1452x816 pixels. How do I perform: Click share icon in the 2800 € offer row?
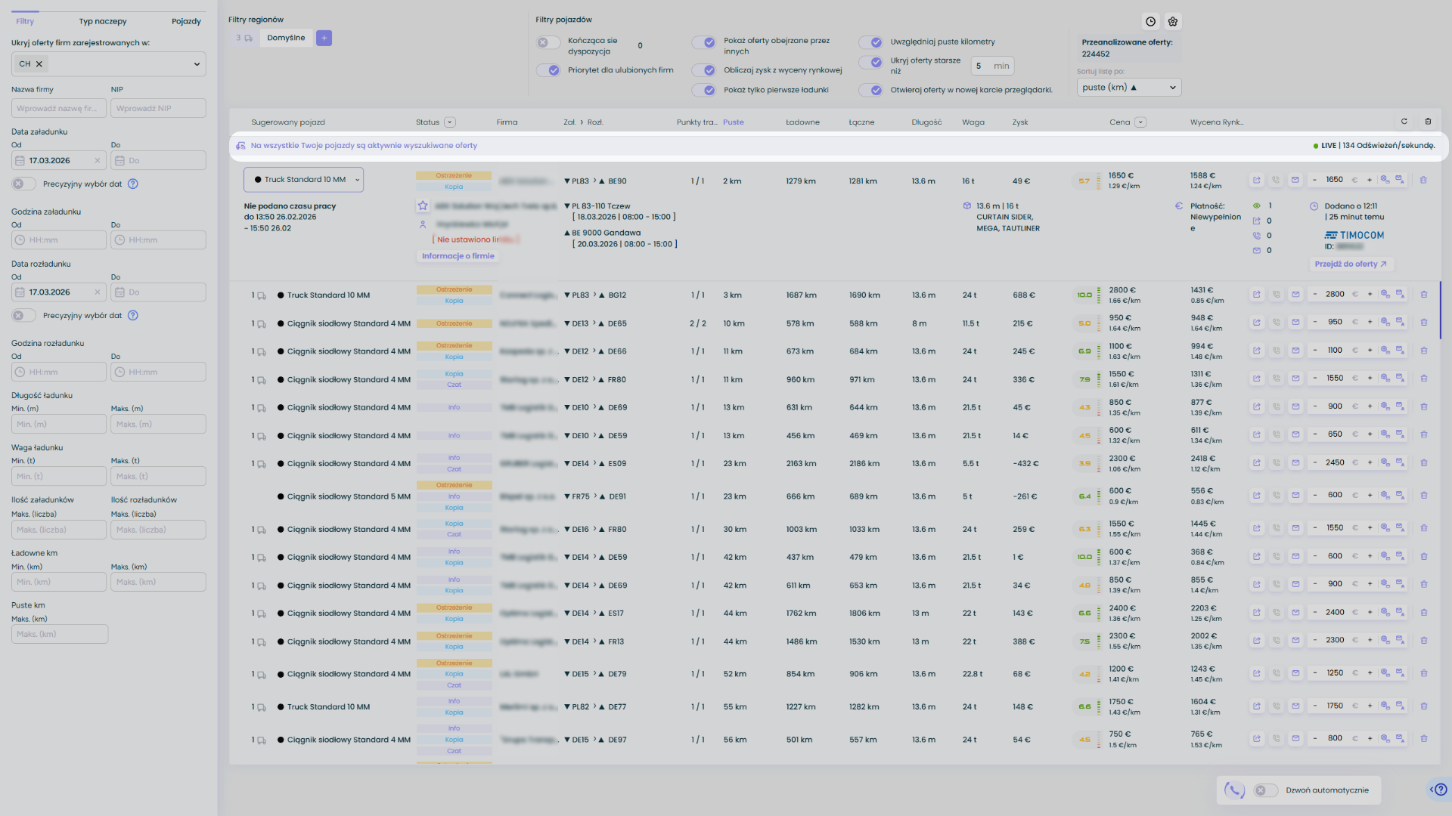pyautogui.click(x=1257, y=295)
